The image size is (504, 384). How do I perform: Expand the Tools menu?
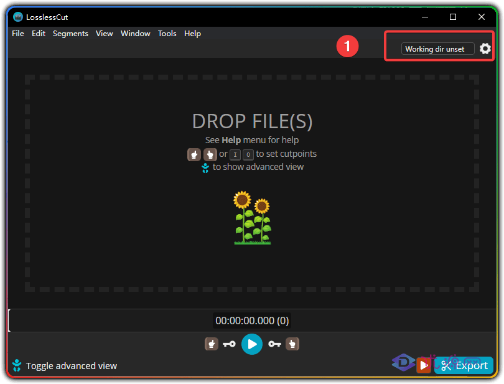[167, 34]
